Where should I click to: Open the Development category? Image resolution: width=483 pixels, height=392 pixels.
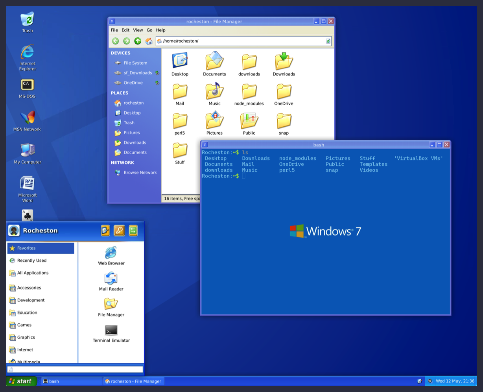click(41, 300)
